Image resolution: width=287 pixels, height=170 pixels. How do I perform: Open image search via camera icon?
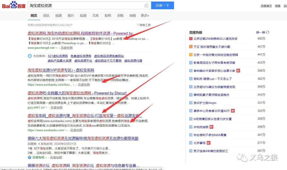tap(146, 6)
